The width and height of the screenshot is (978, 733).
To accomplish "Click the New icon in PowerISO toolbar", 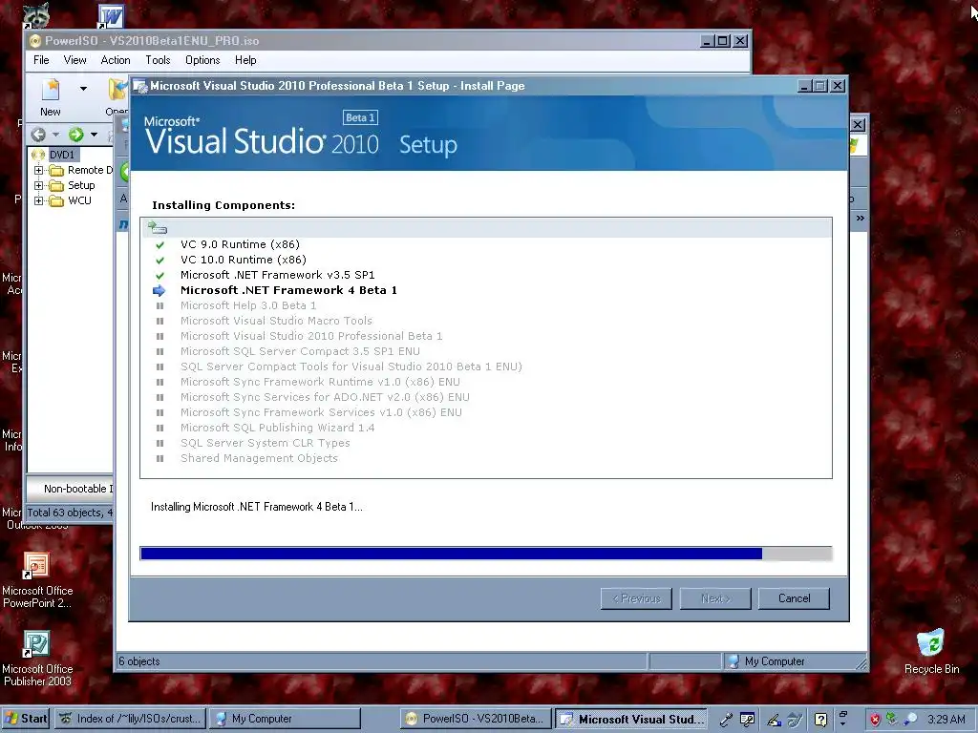I will tap(51, 97).
